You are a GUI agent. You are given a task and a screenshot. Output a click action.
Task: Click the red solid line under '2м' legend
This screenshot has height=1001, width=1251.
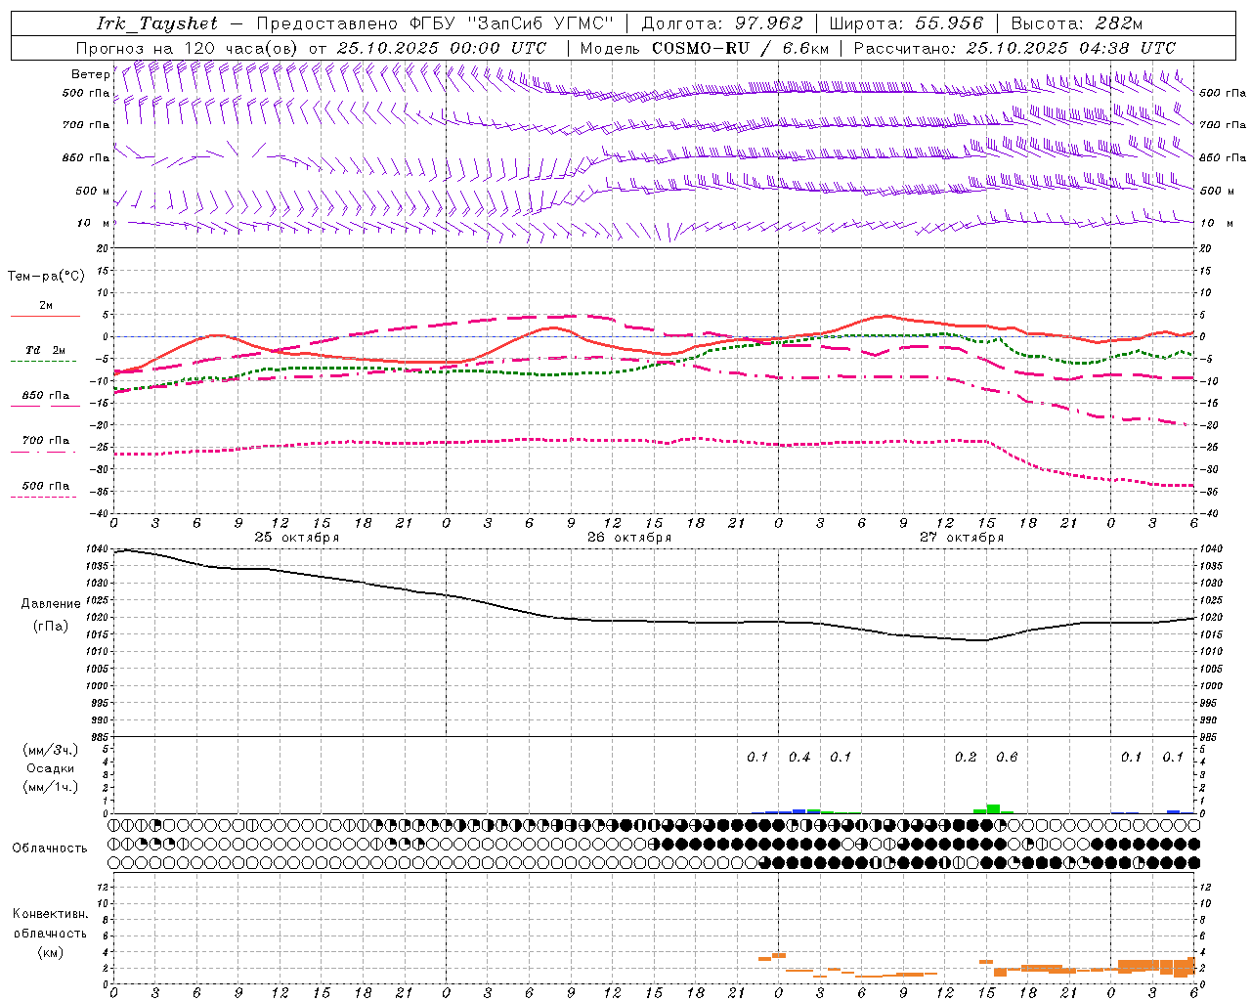coord(45,317)
